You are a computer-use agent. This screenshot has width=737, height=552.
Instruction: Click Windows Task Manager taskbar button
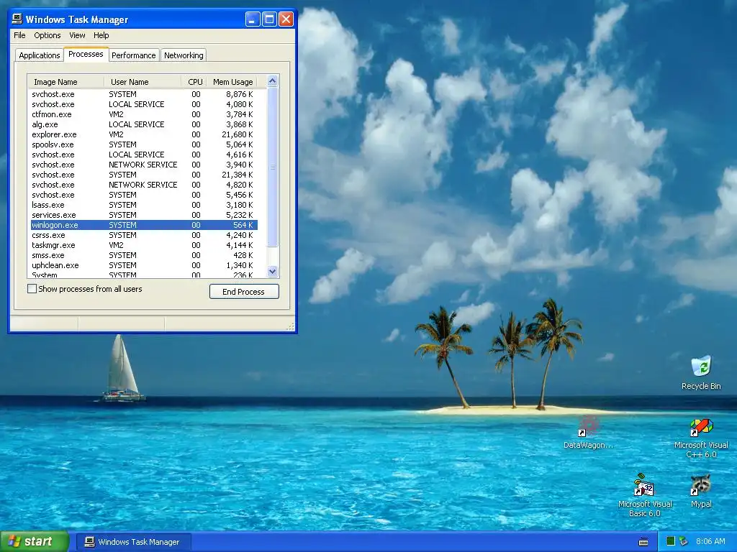pos(134,542)
